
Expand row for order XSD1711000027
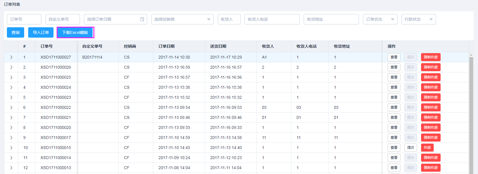click(x=11, y=57)
